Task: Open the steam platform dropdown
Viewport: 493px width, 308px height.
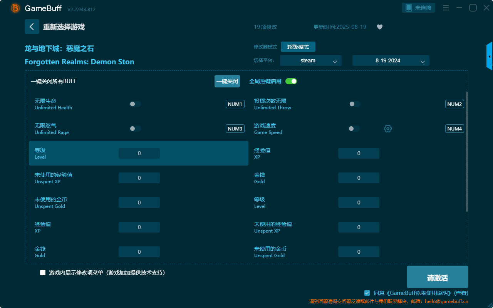Action: 311,60
